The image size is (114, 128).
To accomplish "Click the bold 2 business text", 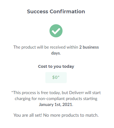I will point(89,47).
